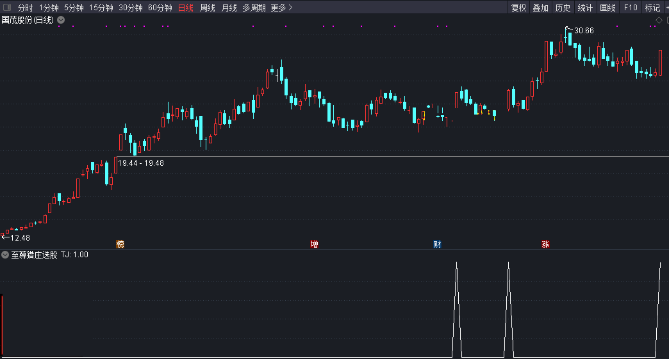
Task: Click the 标记 mark button
Action: pos(652,8)
